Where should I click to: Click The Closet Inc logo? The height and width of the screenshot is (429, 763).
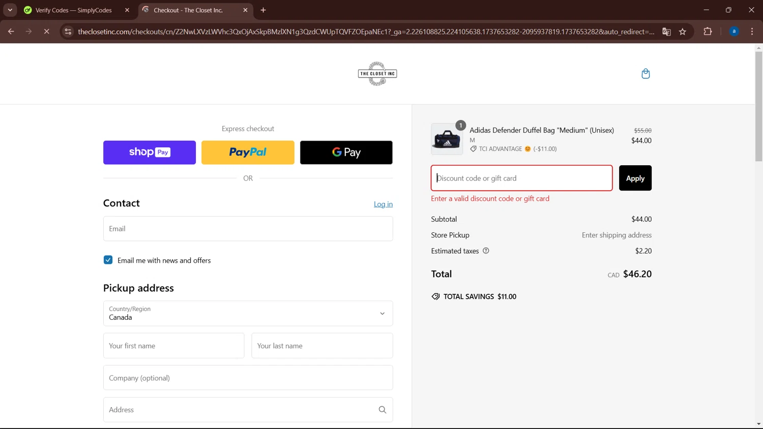(377, 74)
